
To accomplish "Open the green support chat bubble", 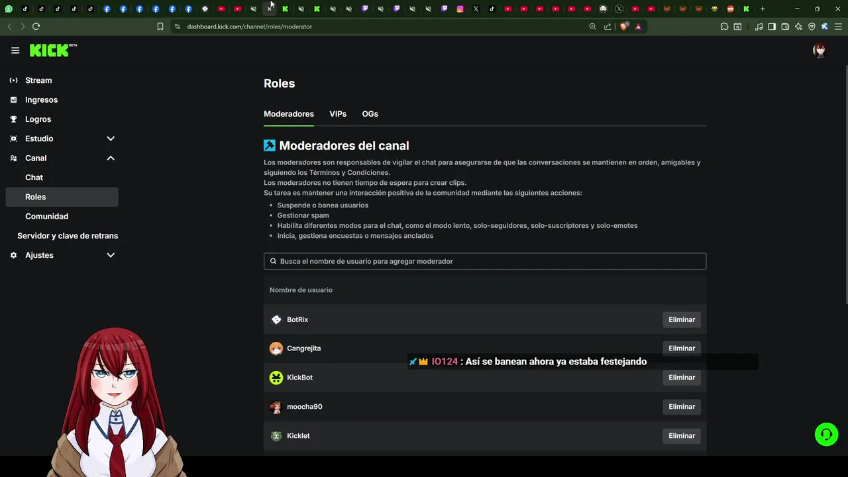I will pyautogui.click(x=826, y=435).
